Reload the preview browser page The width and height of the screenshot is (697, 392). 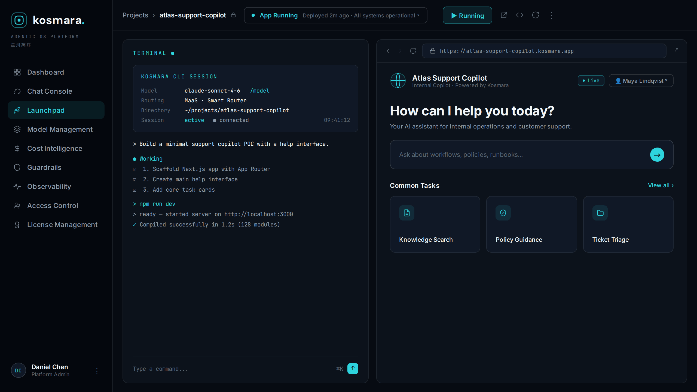tap(413, 51)
